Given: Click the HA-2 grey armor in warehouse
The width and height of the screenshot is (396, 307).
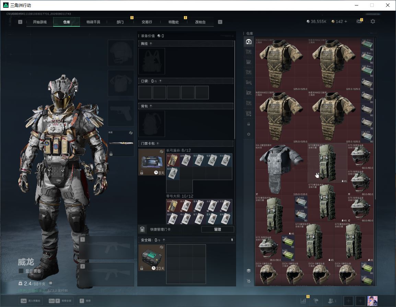Looking at the screenshot, I should (281, 170).
